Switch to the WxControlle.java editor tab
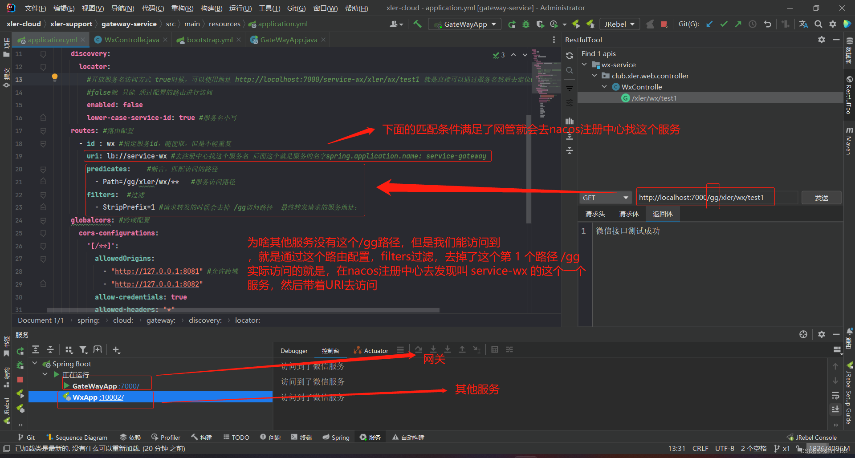The height and width of the screenshot is (458, 855). click(131, 40)
